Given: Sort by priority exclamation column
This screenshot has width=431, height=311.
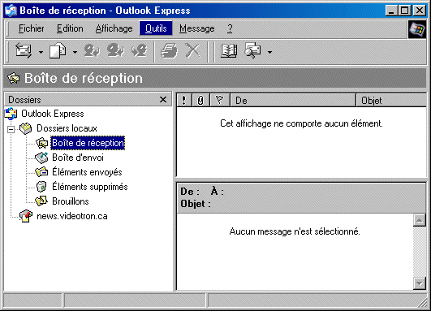Looking at the screenshot, I should tap(183, 101).
